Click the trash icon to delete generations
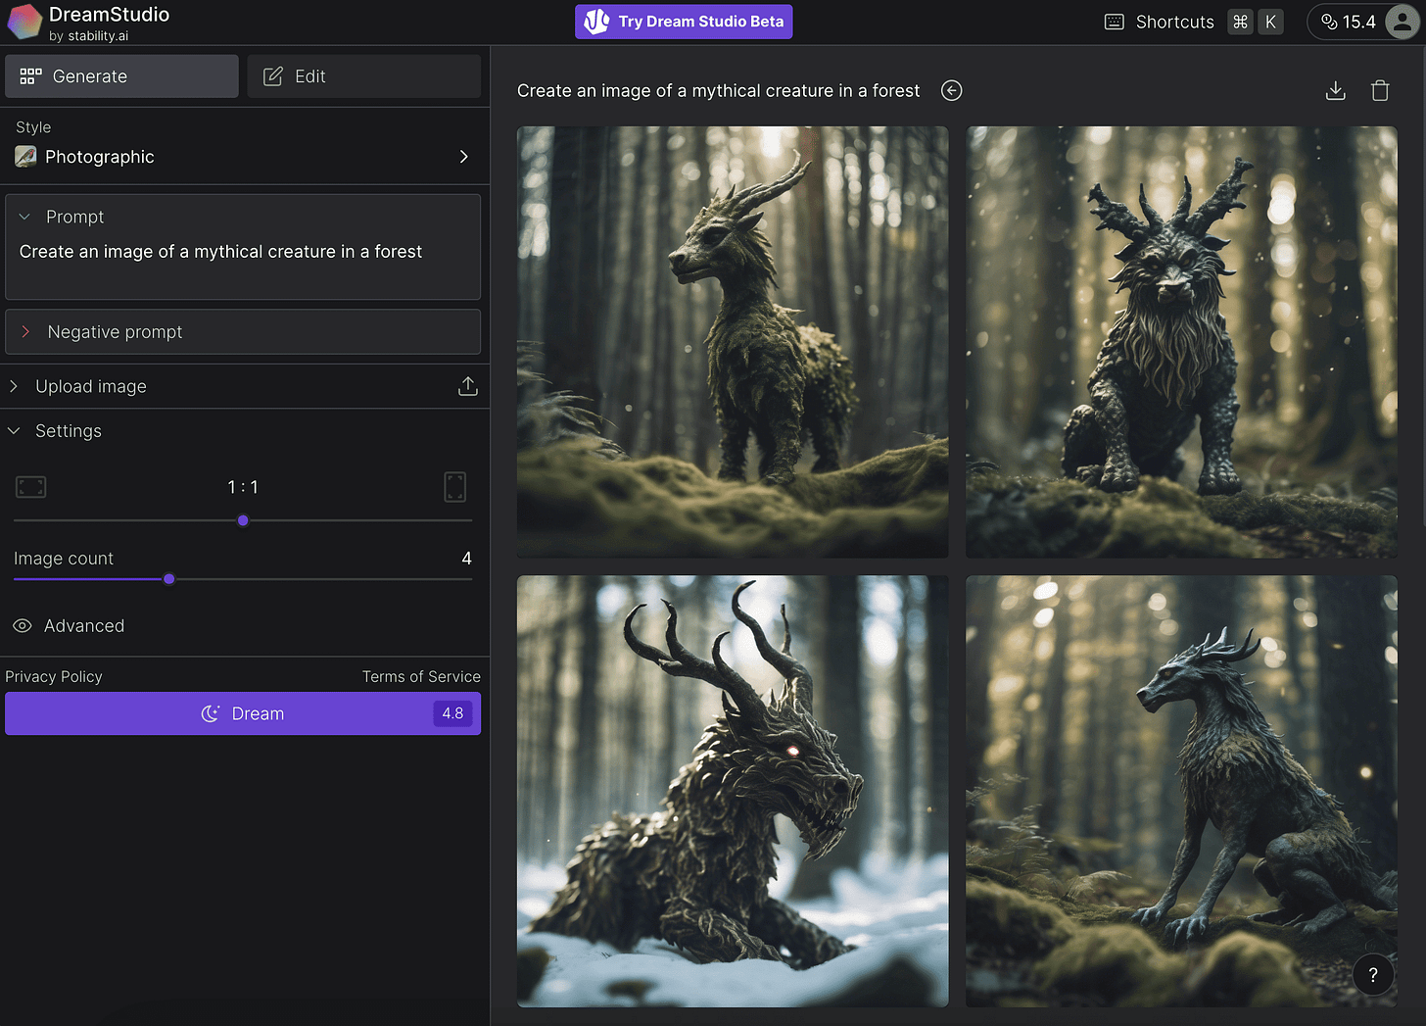The image size is (1426, 1026). (1380, 90)
